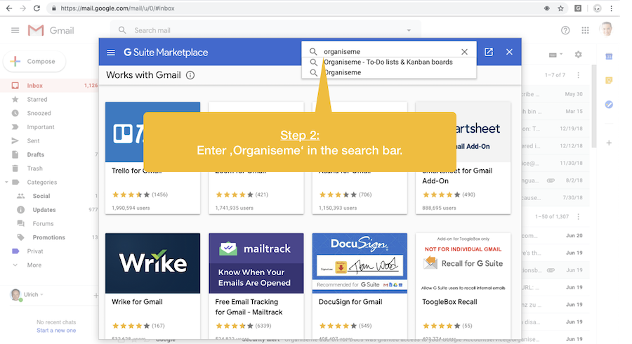Viewport: 632px width, 344px height.
Task: Open the Promotions category
Action: 49,237
